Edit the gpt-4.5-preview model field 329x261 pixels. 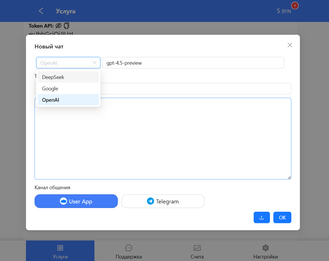[193, 63]
